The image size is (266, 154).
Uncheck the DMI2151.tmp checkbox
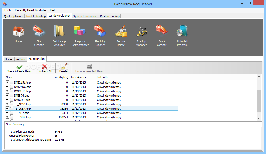(7, 82)
